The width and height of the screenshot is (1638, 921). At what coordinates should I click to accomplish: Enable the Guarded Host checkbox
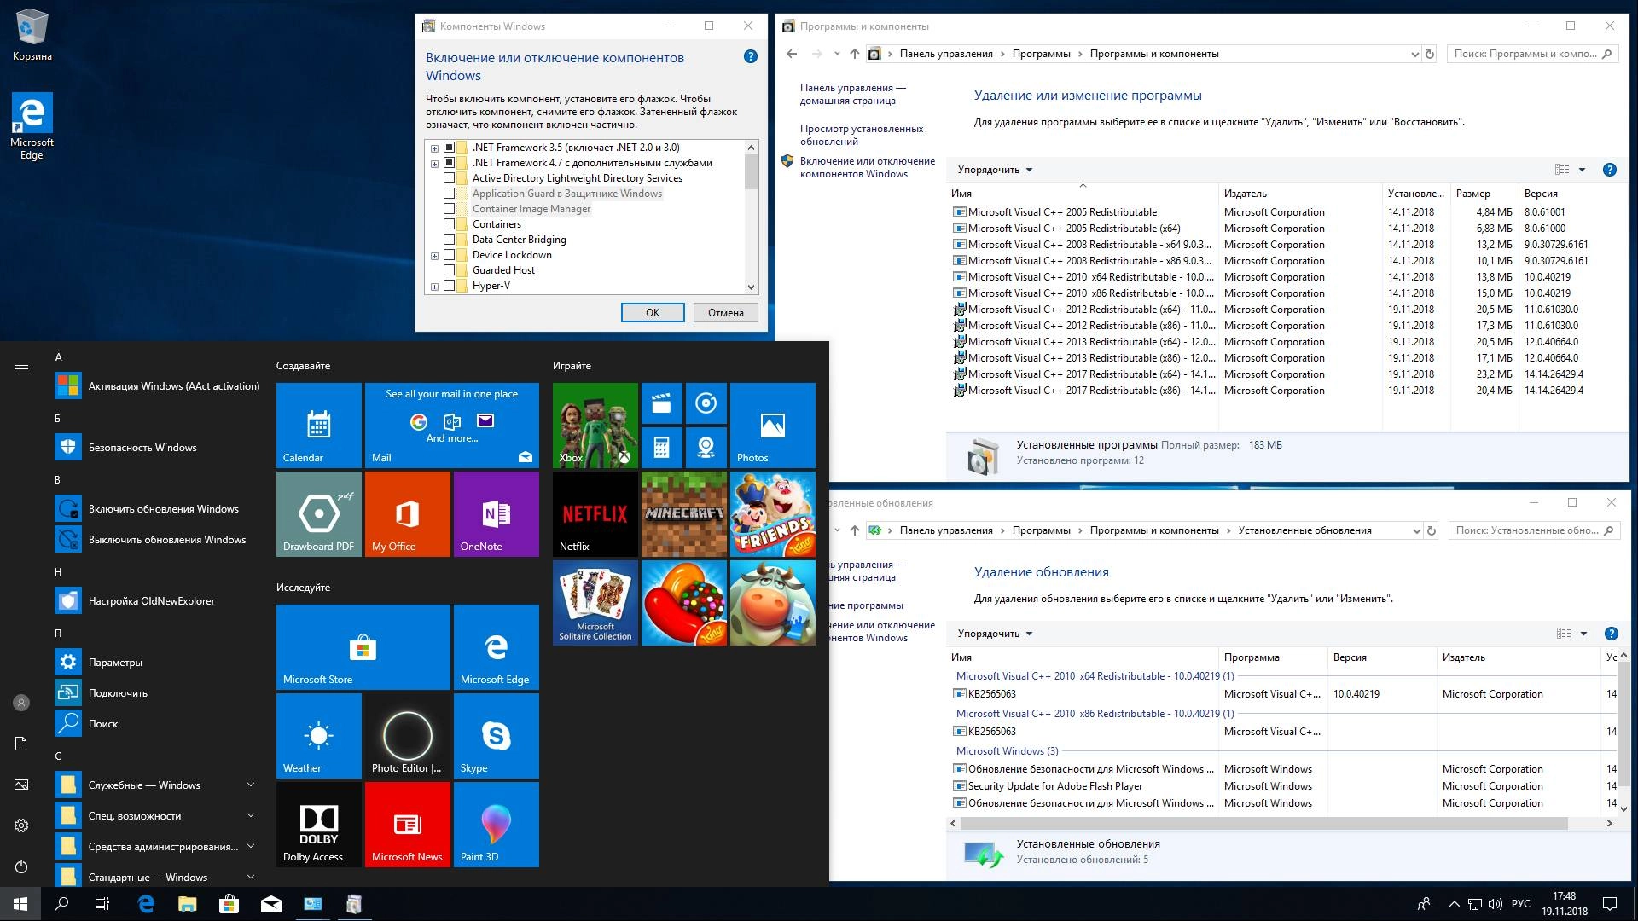(450, 270)
